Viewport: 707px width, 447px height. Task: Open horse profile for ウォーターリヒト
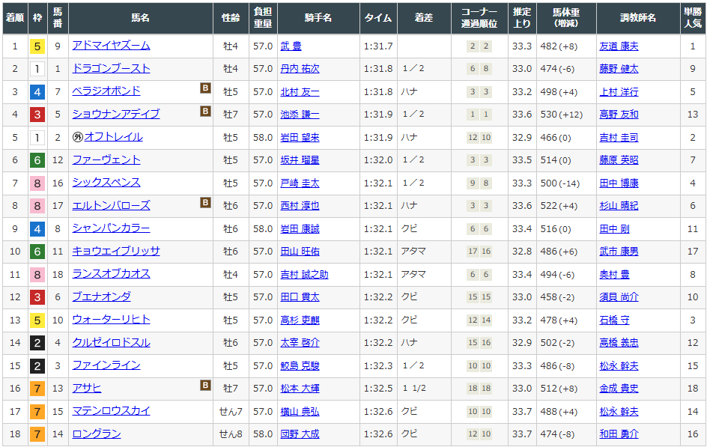(x=111, y=320)
